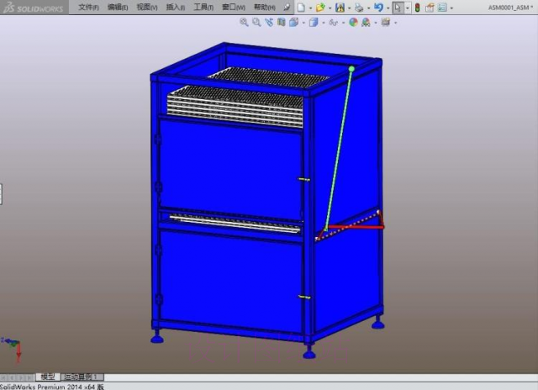Click the Edit Appearance color ball icon
The image size is (538, 390).
pyautogui.click(x=353, y=23)
